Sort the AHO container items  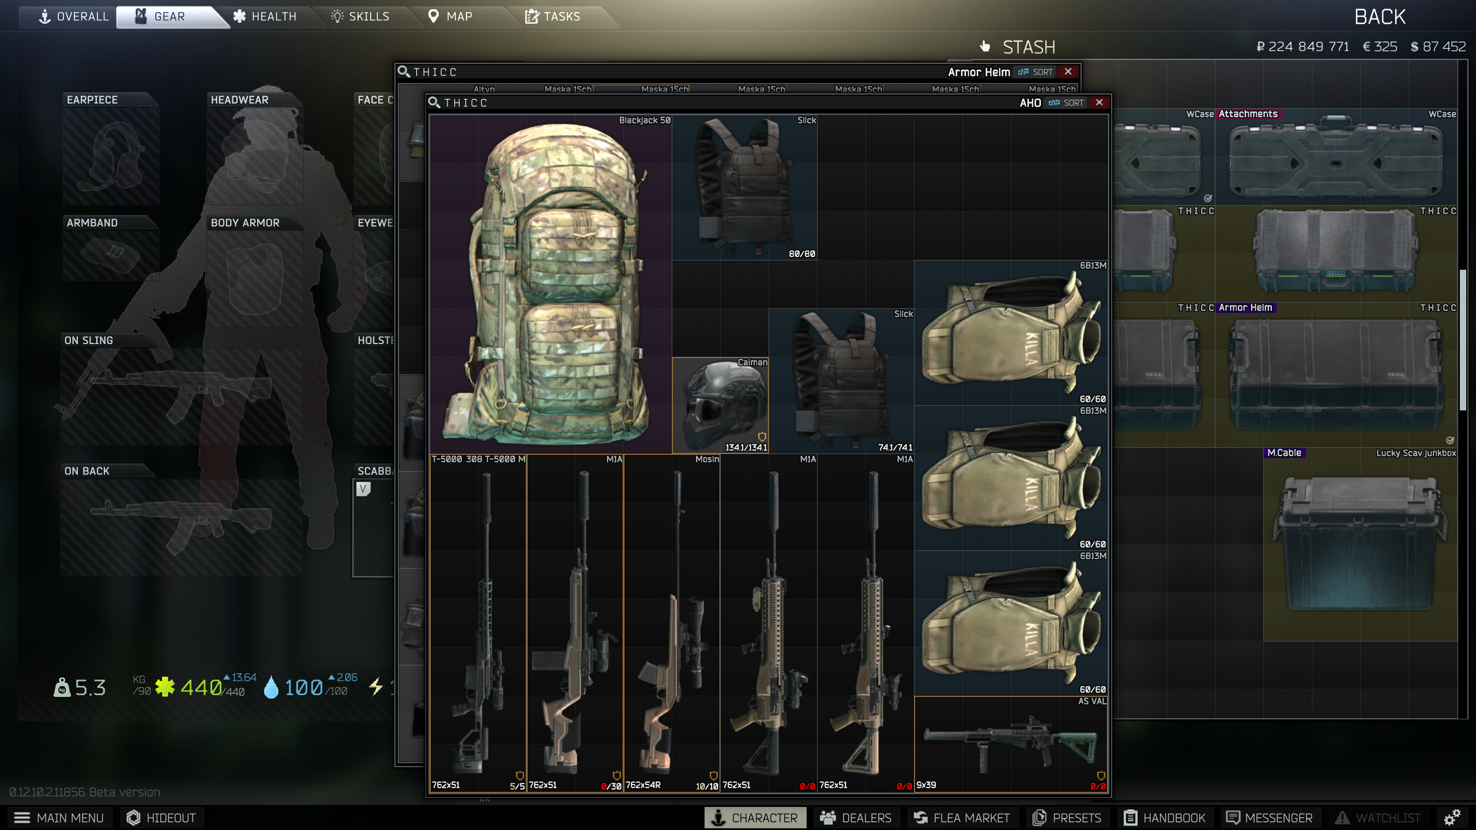click(1067, 103)
